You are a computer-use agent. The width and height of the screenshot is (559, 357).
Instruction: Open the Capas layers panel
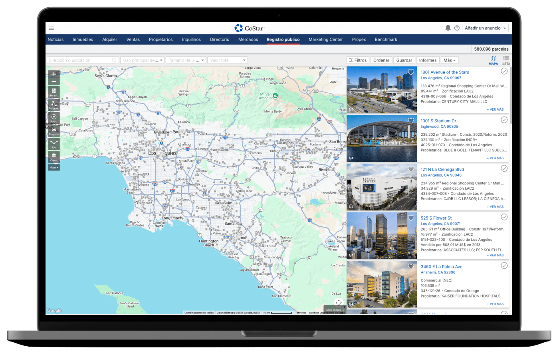coord(54,157)
